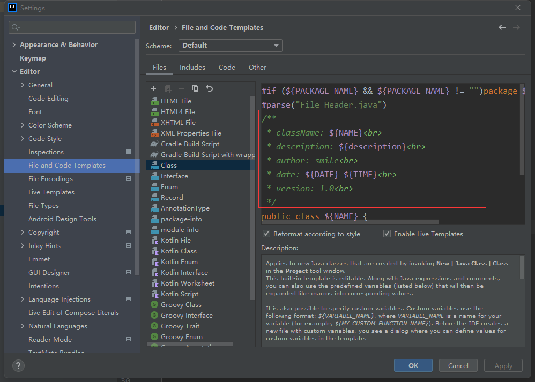
Task: Collapse the Editor settings node
Action: tap(14, 72)
